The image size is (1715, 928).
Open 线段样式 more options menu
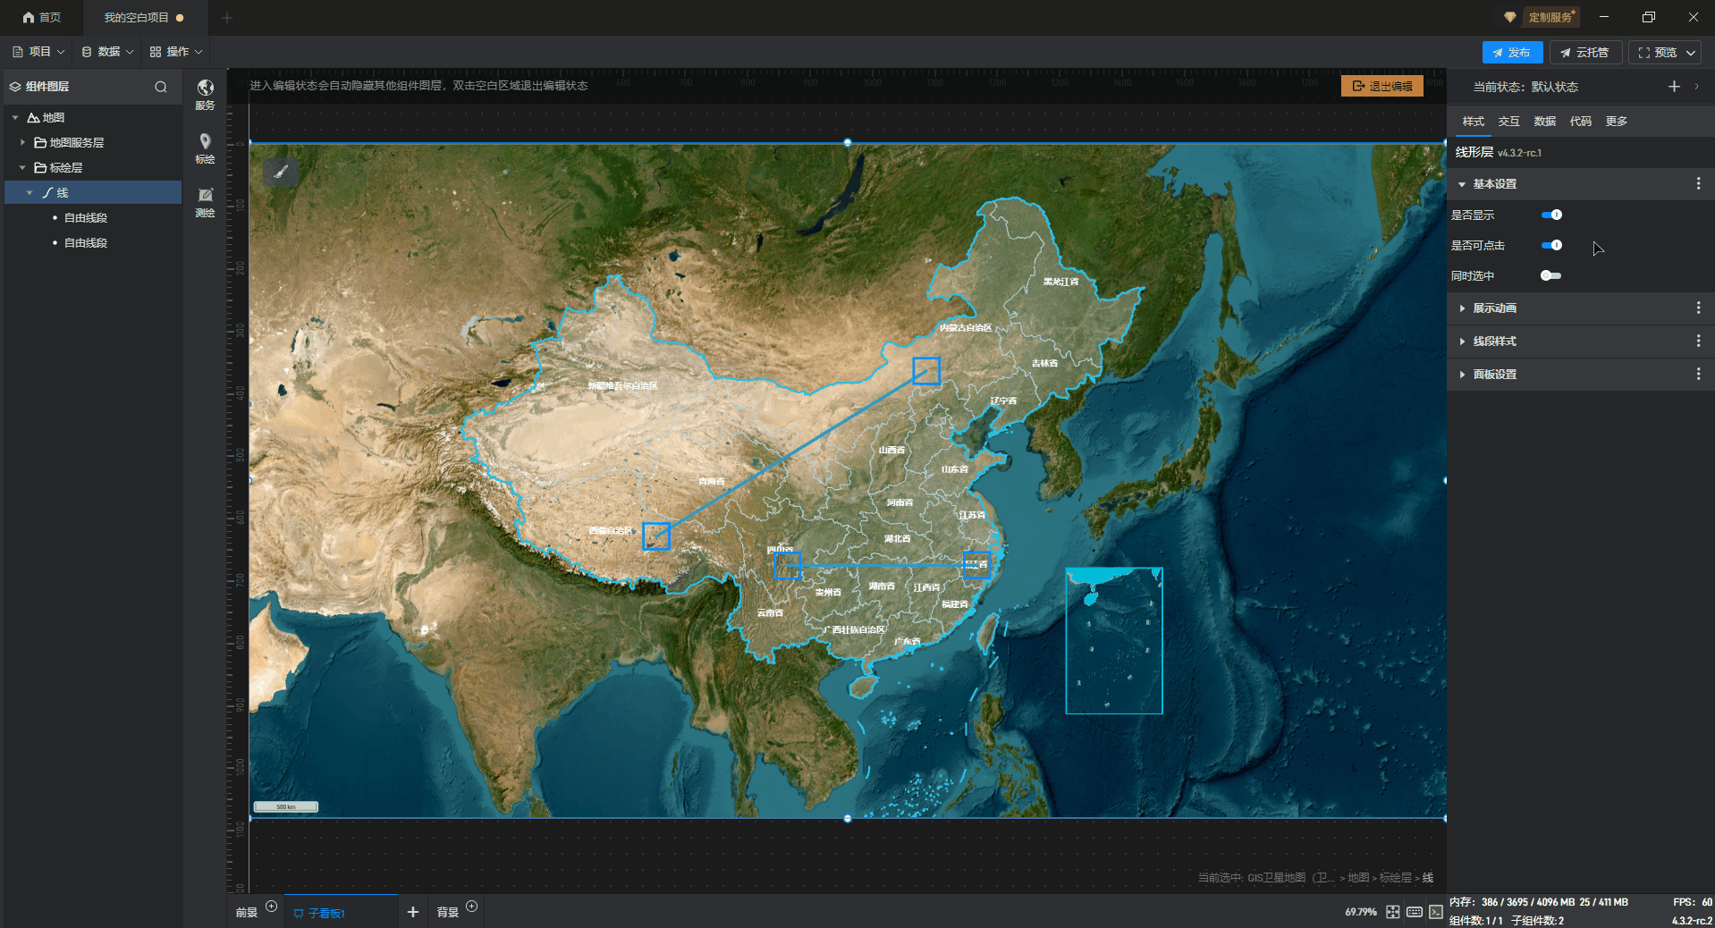(1698, 341)
